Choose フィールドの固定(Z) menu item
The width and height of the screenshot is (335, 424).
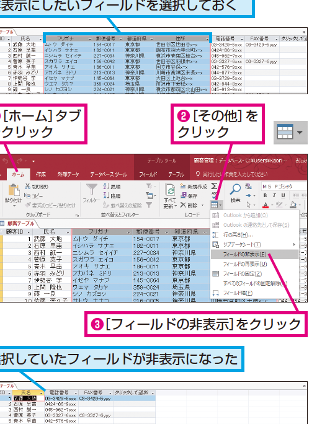(255, 273)
